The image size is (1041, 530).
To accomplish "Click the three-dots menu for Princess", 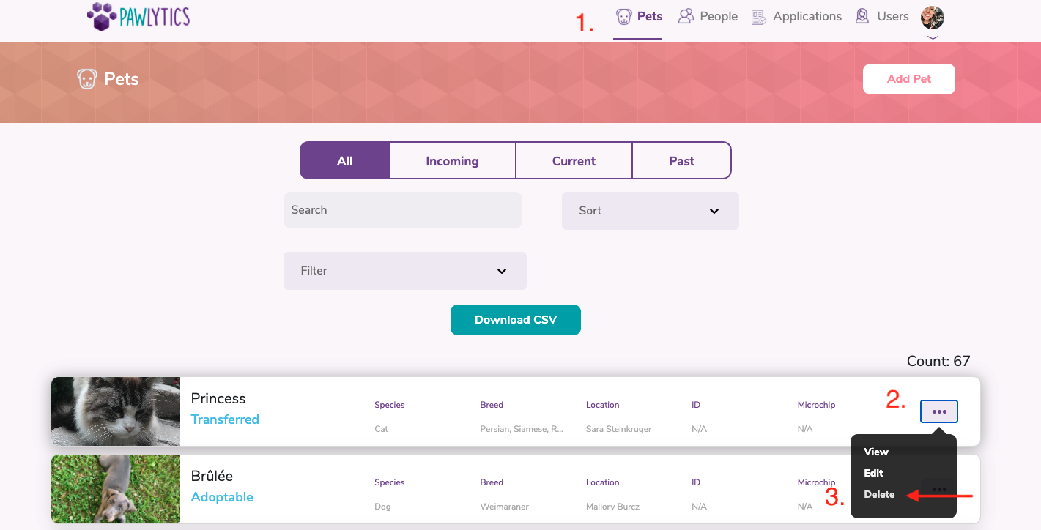I will [938, 411].
